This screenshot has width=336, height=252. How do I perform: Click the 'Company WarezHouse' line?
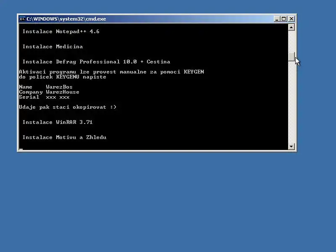coord(49,92)
